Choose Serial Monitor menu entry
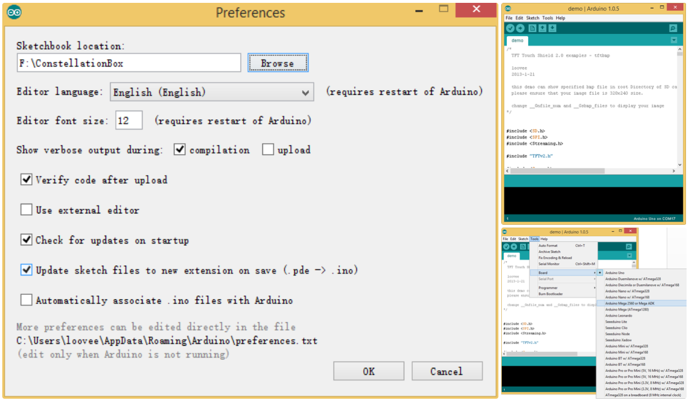This screenshot has width=690, height=401. [563, 264]
